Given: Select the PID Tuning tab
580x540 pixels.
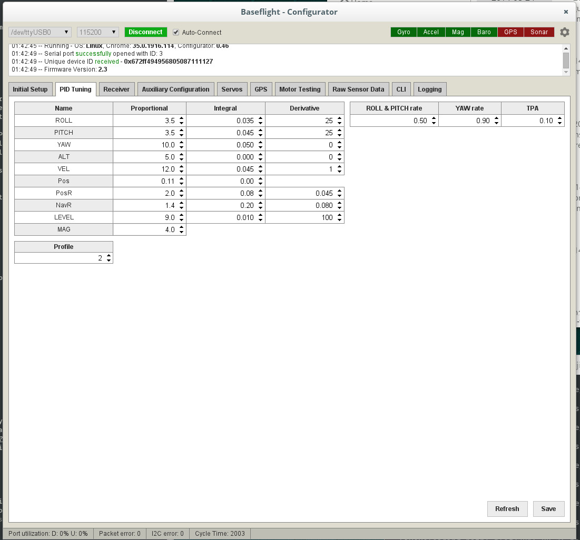Looking at the screenshot, I should point(75,89).
